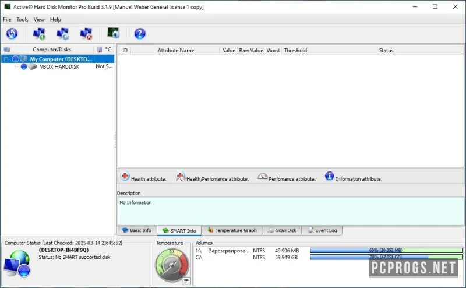Click the ID column header
Image resolution: width=466 pixels, height=288 pixels.
(x=125, y=50)
